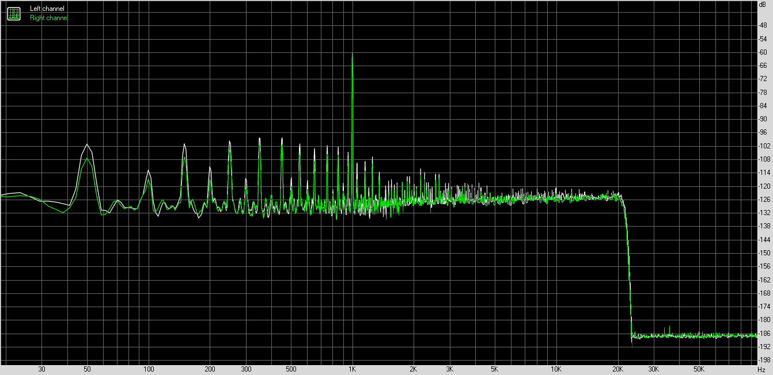Click the -138 dB axis label

765,225
